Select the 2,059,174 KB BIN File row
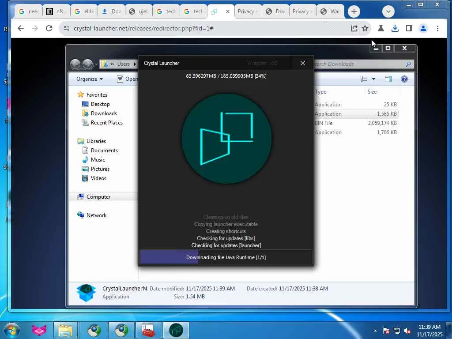The height and width of the screenshot is (339, 452). pos(356,123)
